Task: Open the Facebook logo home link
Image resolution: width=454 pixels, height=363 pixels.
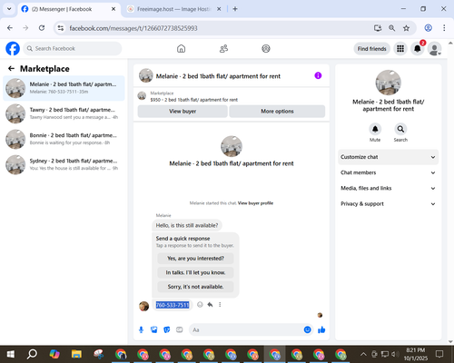Action: tap(13, 48)
